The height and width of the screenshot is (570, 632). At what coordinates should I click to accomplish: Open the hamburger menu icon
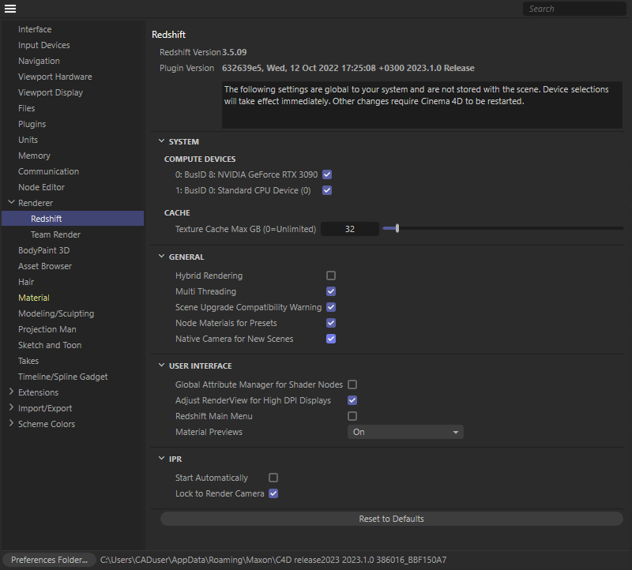[x=10, y=9]
